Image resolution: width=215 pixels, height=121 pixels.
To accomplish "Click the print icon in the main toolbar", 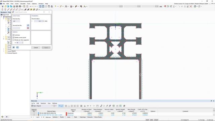I will (20, 6).
